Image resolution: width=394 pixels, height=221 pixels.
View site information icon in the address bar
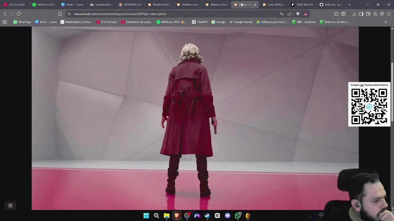pyautogui.click(x=69, y=14)
